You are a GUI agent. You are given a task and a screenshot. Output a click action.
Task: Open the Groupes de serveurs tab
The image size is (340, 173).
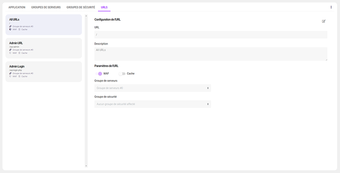46,7
